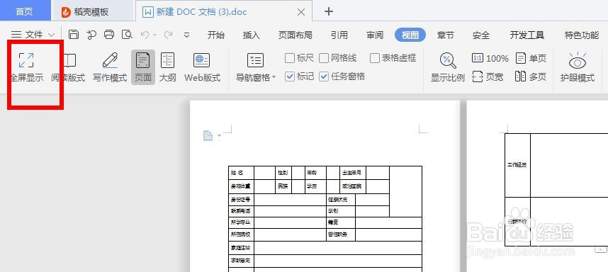This screenshot has height=272, width=608.
Task: Click the document options icon on the page margin
Action: tap(208, 135)
